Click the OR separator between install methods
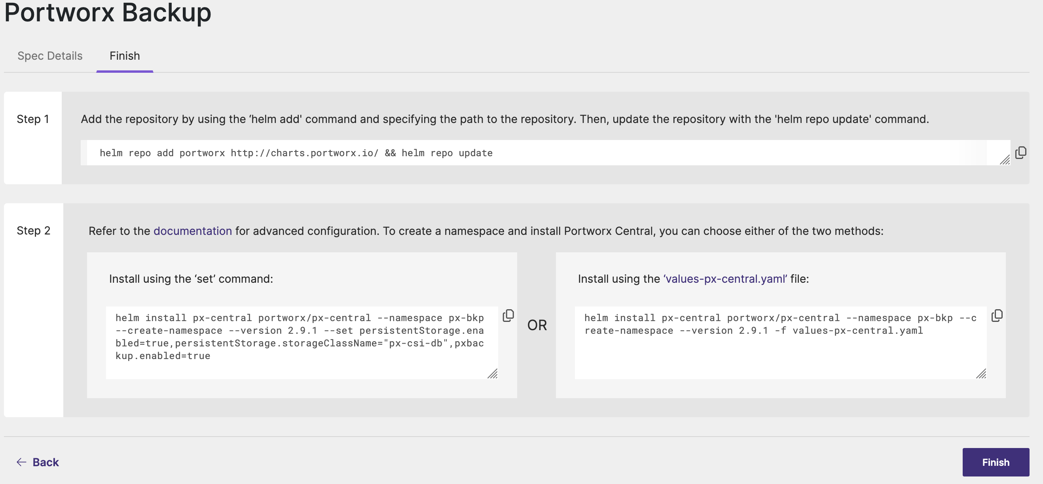Screen dimensions: 1043x484 coord(537,325)
